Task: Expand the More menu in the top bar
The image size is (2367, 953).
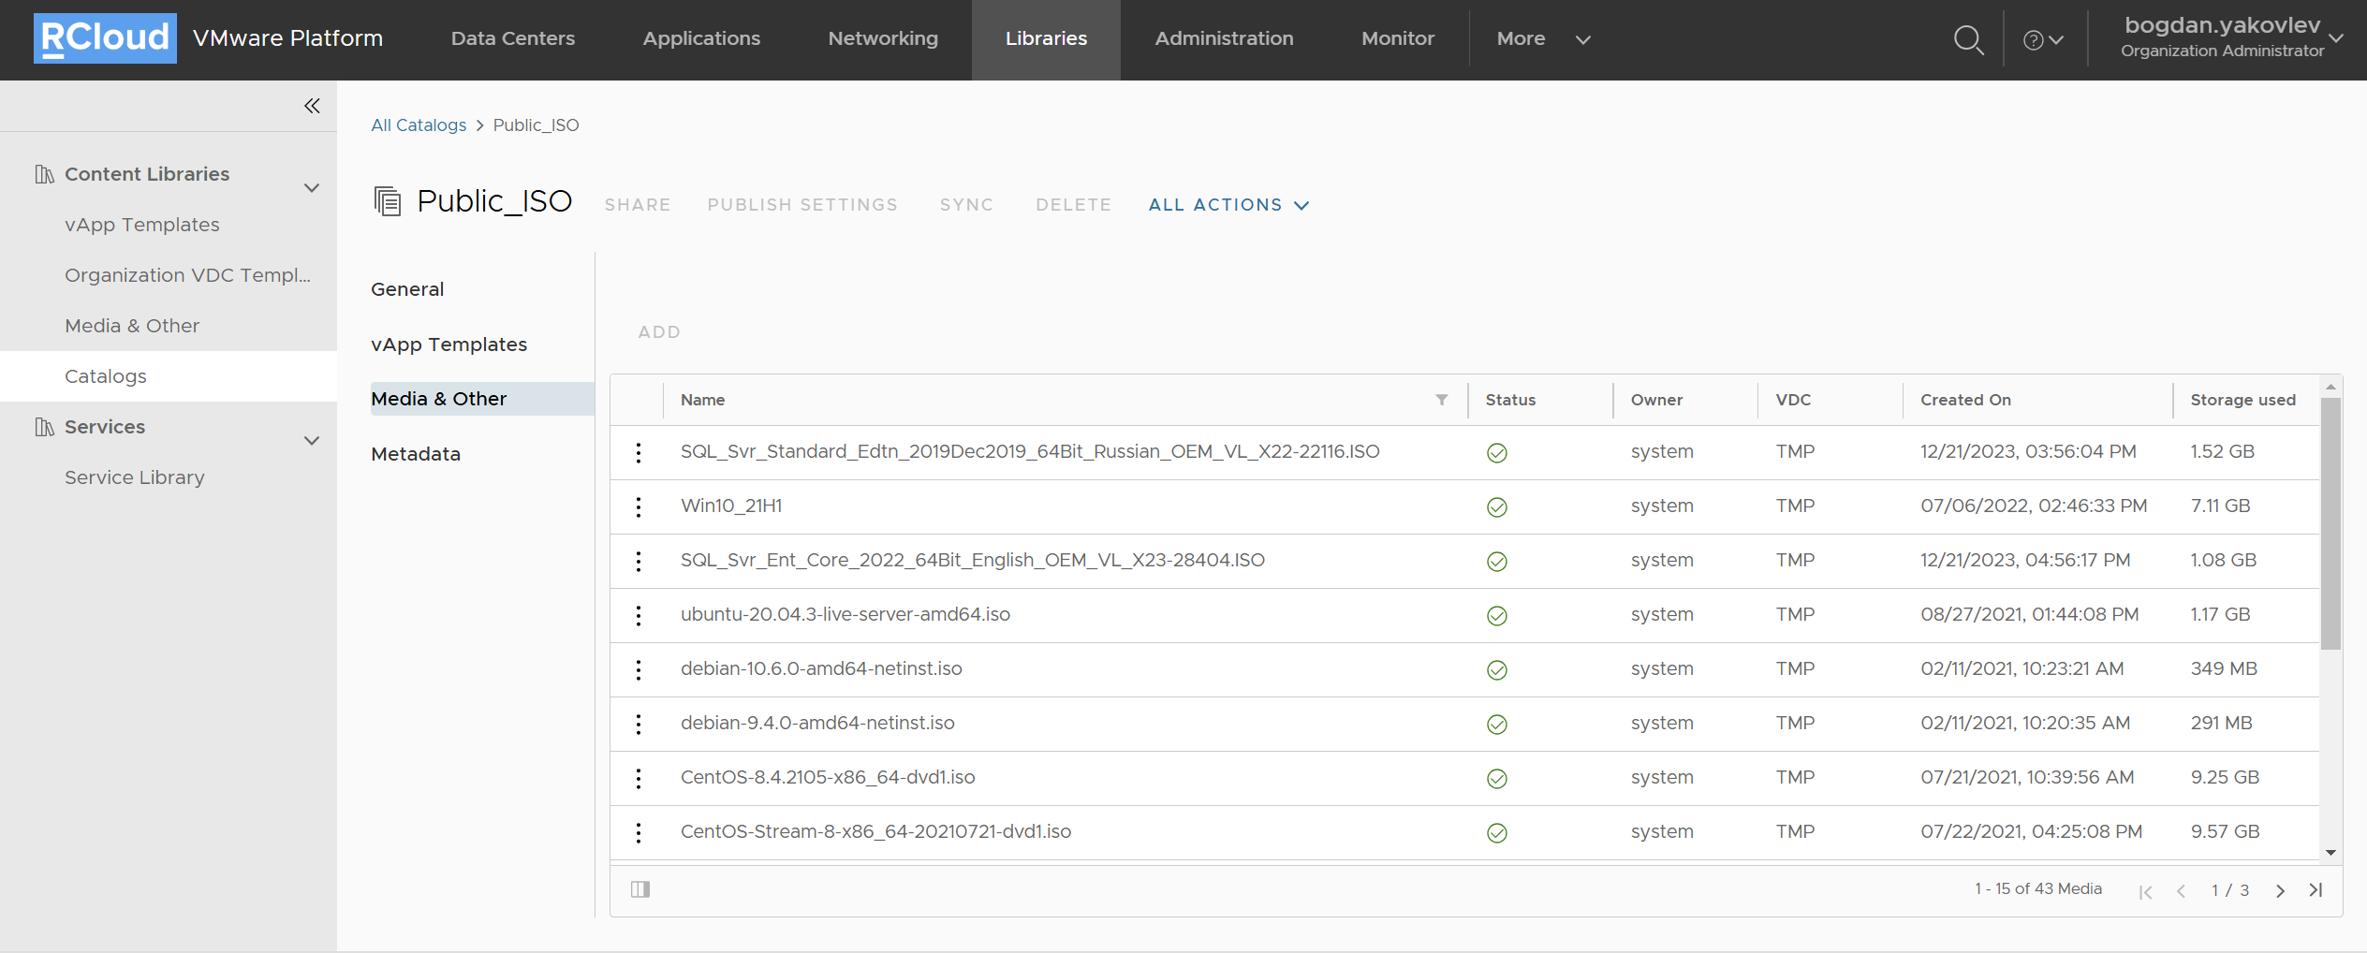Action: (x=1543, y=39)
